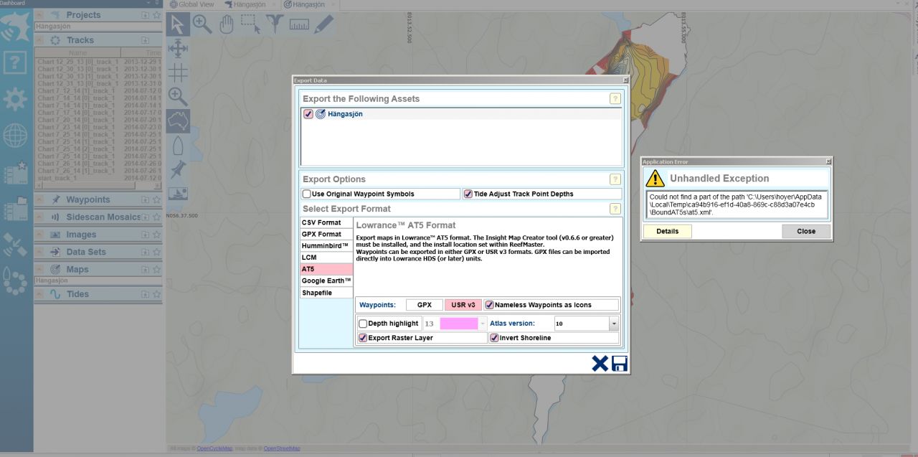The width and height of the screenshot is (918, 457).
Task: Open the settings gear in sidebar
Action: pos(15,99)
